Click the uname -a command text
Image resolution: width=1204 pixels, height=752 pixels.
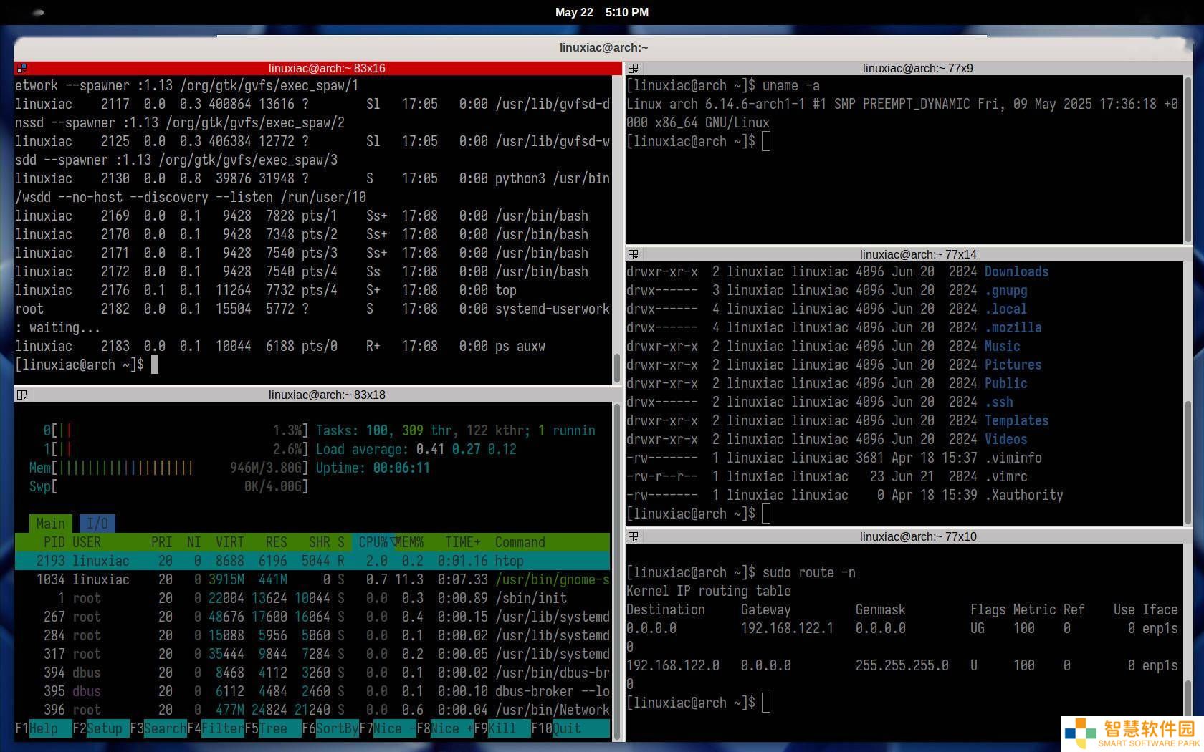790,85
